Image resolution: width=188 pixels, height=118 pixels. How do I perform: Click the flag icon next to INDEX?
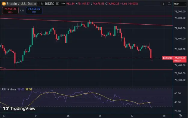57,4
